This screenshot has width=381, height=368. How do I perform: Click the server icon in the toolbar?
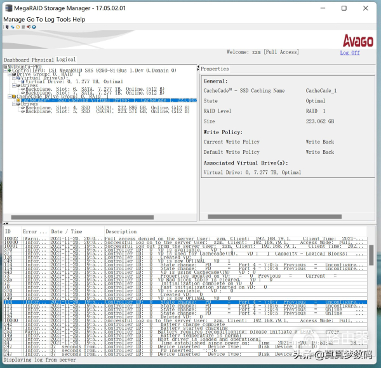coord(7,27)
